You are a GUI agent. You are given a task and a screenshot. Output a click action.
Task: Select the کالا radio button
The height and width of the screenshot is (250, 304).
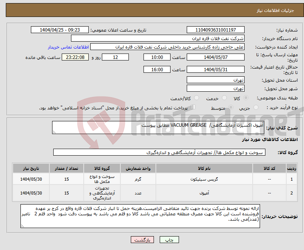coord(246,98)
